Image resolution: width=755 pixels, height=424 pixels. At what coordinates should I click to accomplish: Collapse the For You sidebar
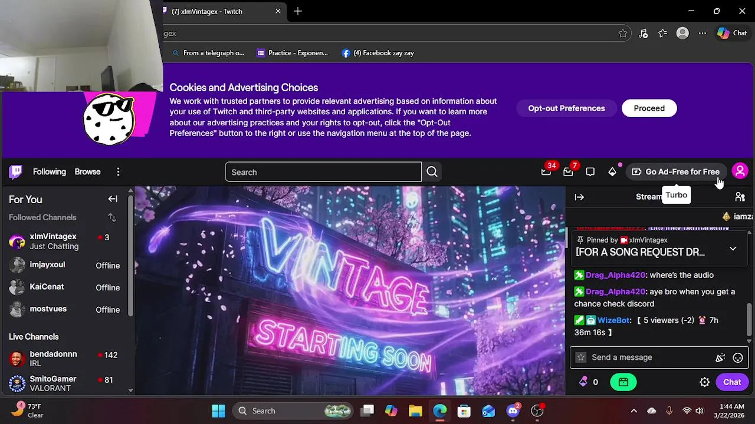(x=113, y=199)
